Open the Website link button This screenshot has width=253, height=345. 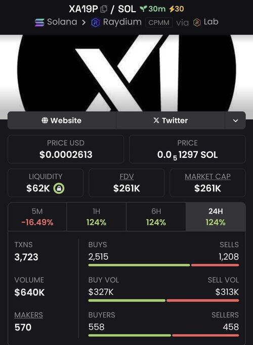coord(62,121)
